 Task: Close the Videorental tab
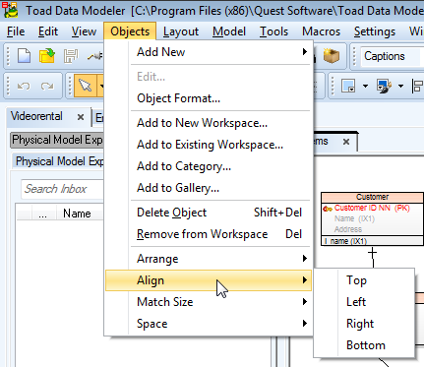[x=81, y=117]
